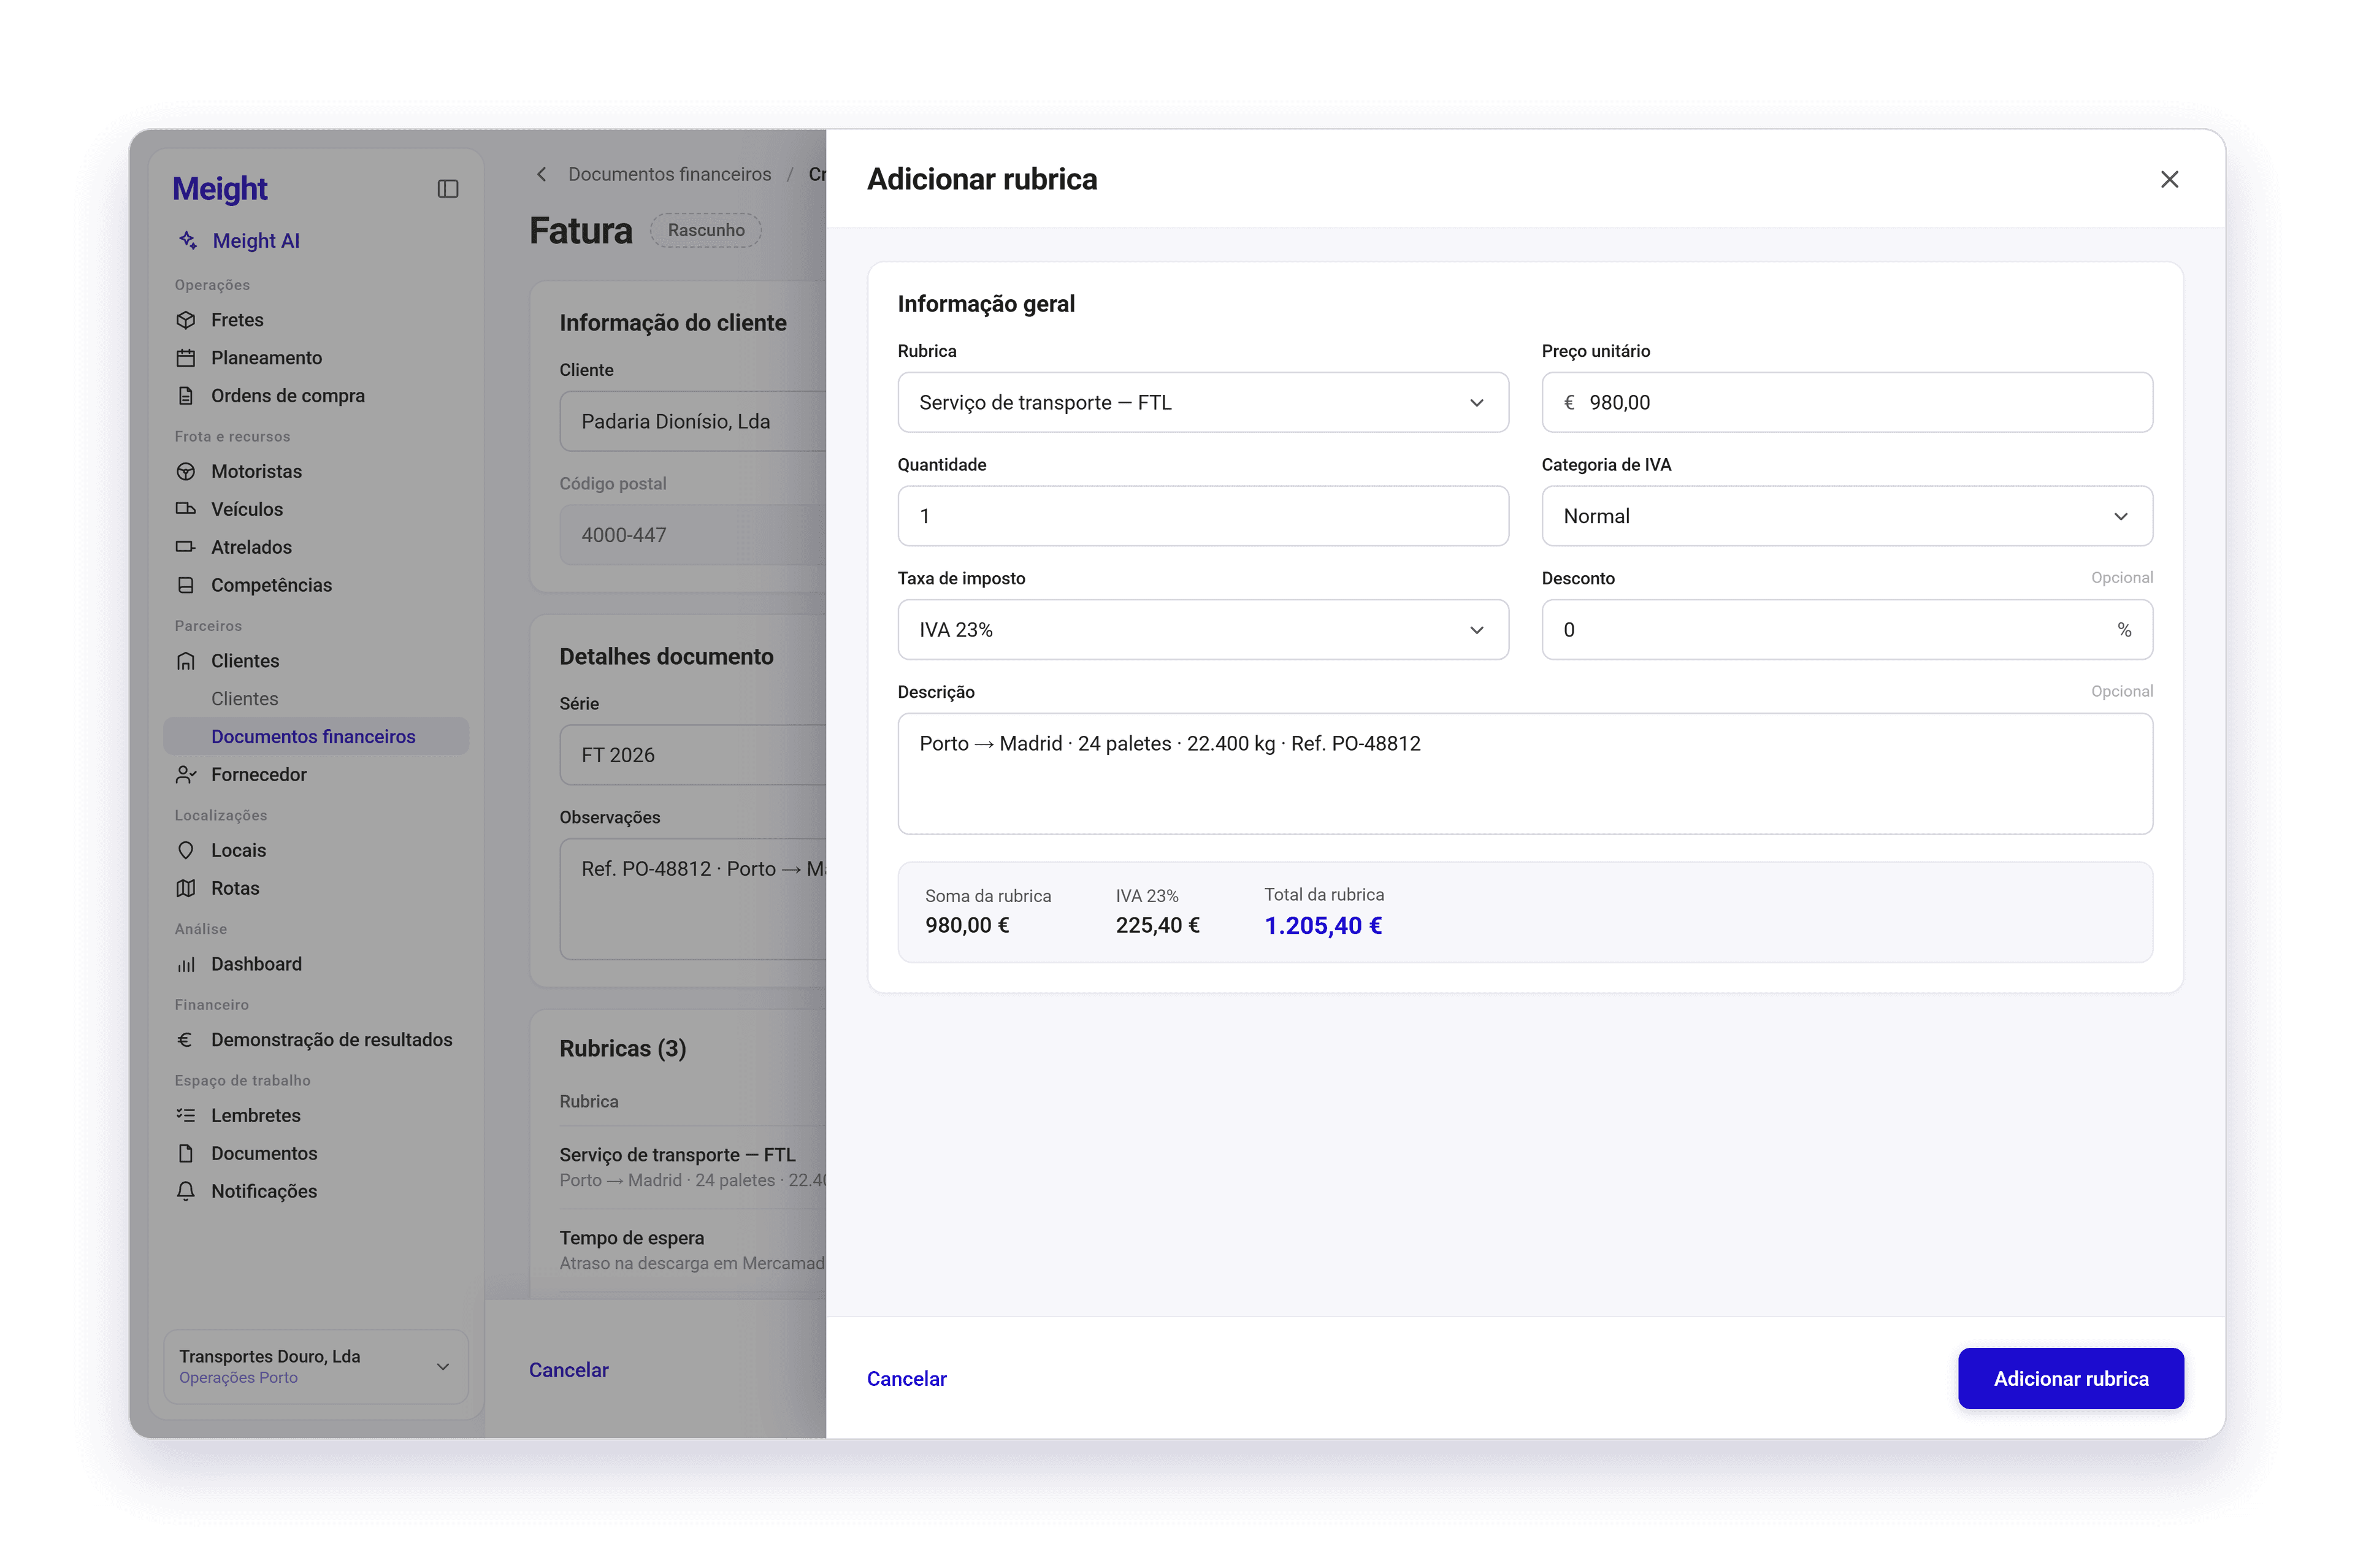Focus the Preço unitário field

click(1846, 402)
